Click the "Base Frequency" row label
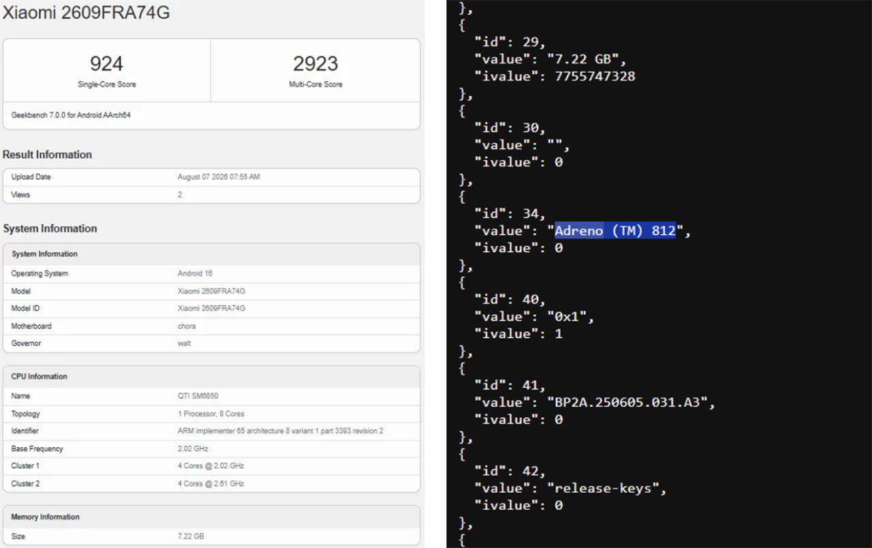 (x=37, y=449)
